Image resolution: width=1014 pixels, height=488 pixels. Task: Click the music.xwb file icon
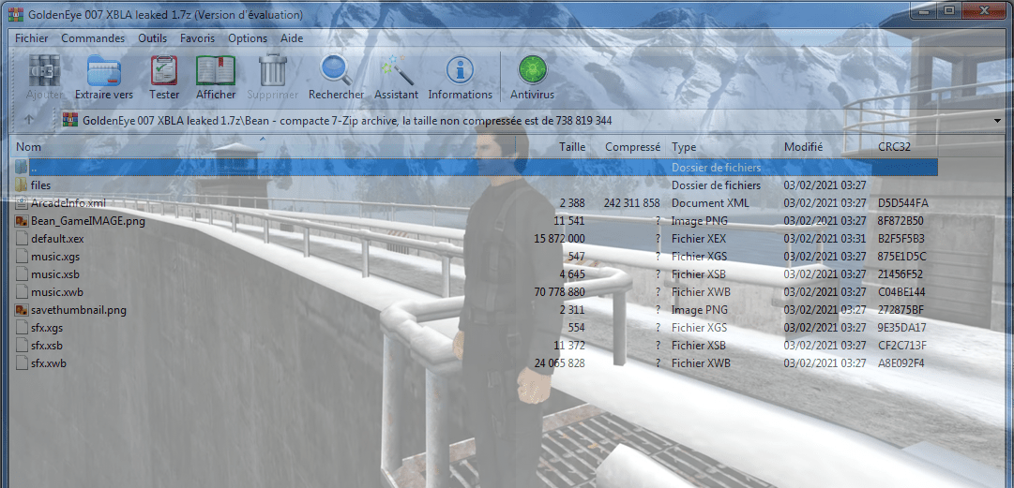point(22,291)
